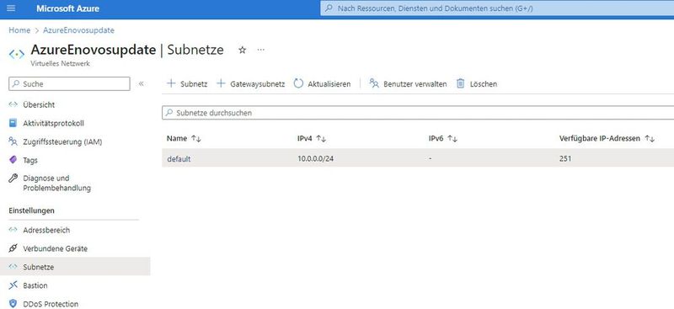Screen dimensions: 674x309
Task: Click the Übersicht sidebar icon
Action: (13, 104)
